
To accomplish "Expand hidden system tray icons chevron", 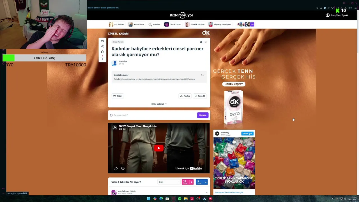I will tap(332, 199).
